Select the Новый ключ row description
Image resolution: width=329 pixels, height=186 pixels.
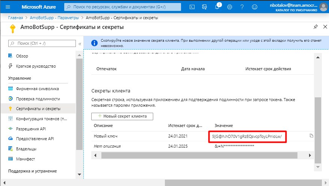(106, 136)
